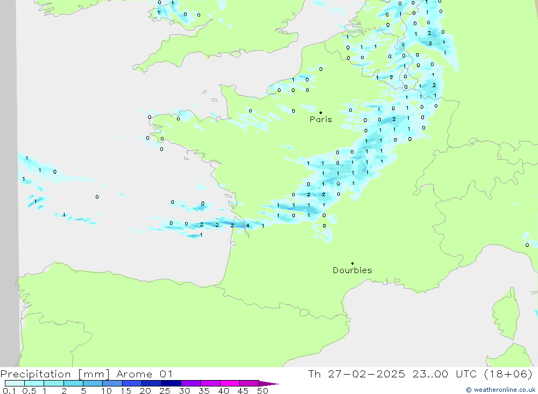Click the legend value label '50'
This screenshot has width=538, height=394.
pyautogui.click(x=263, y=391)
